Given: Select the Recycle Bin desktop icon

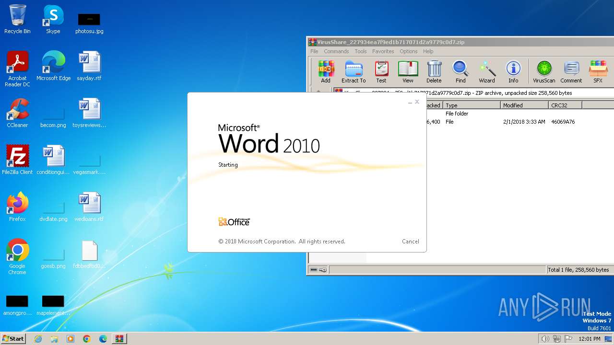Looking at the screenshot, I should 17,19.
